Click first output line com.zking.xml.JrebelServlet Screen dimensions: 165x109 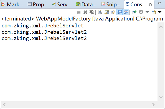pyautogui.click(x=43, y=26)
